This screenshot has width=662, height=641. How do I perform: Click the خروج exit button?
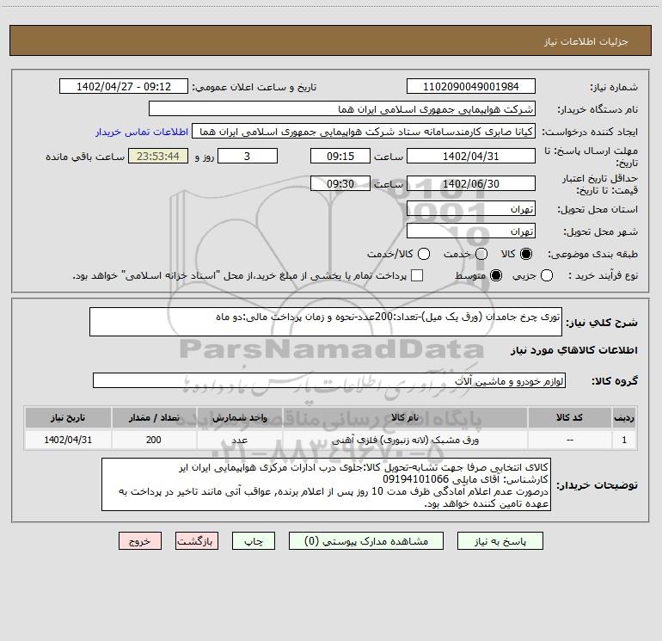(x=140, y=541)
